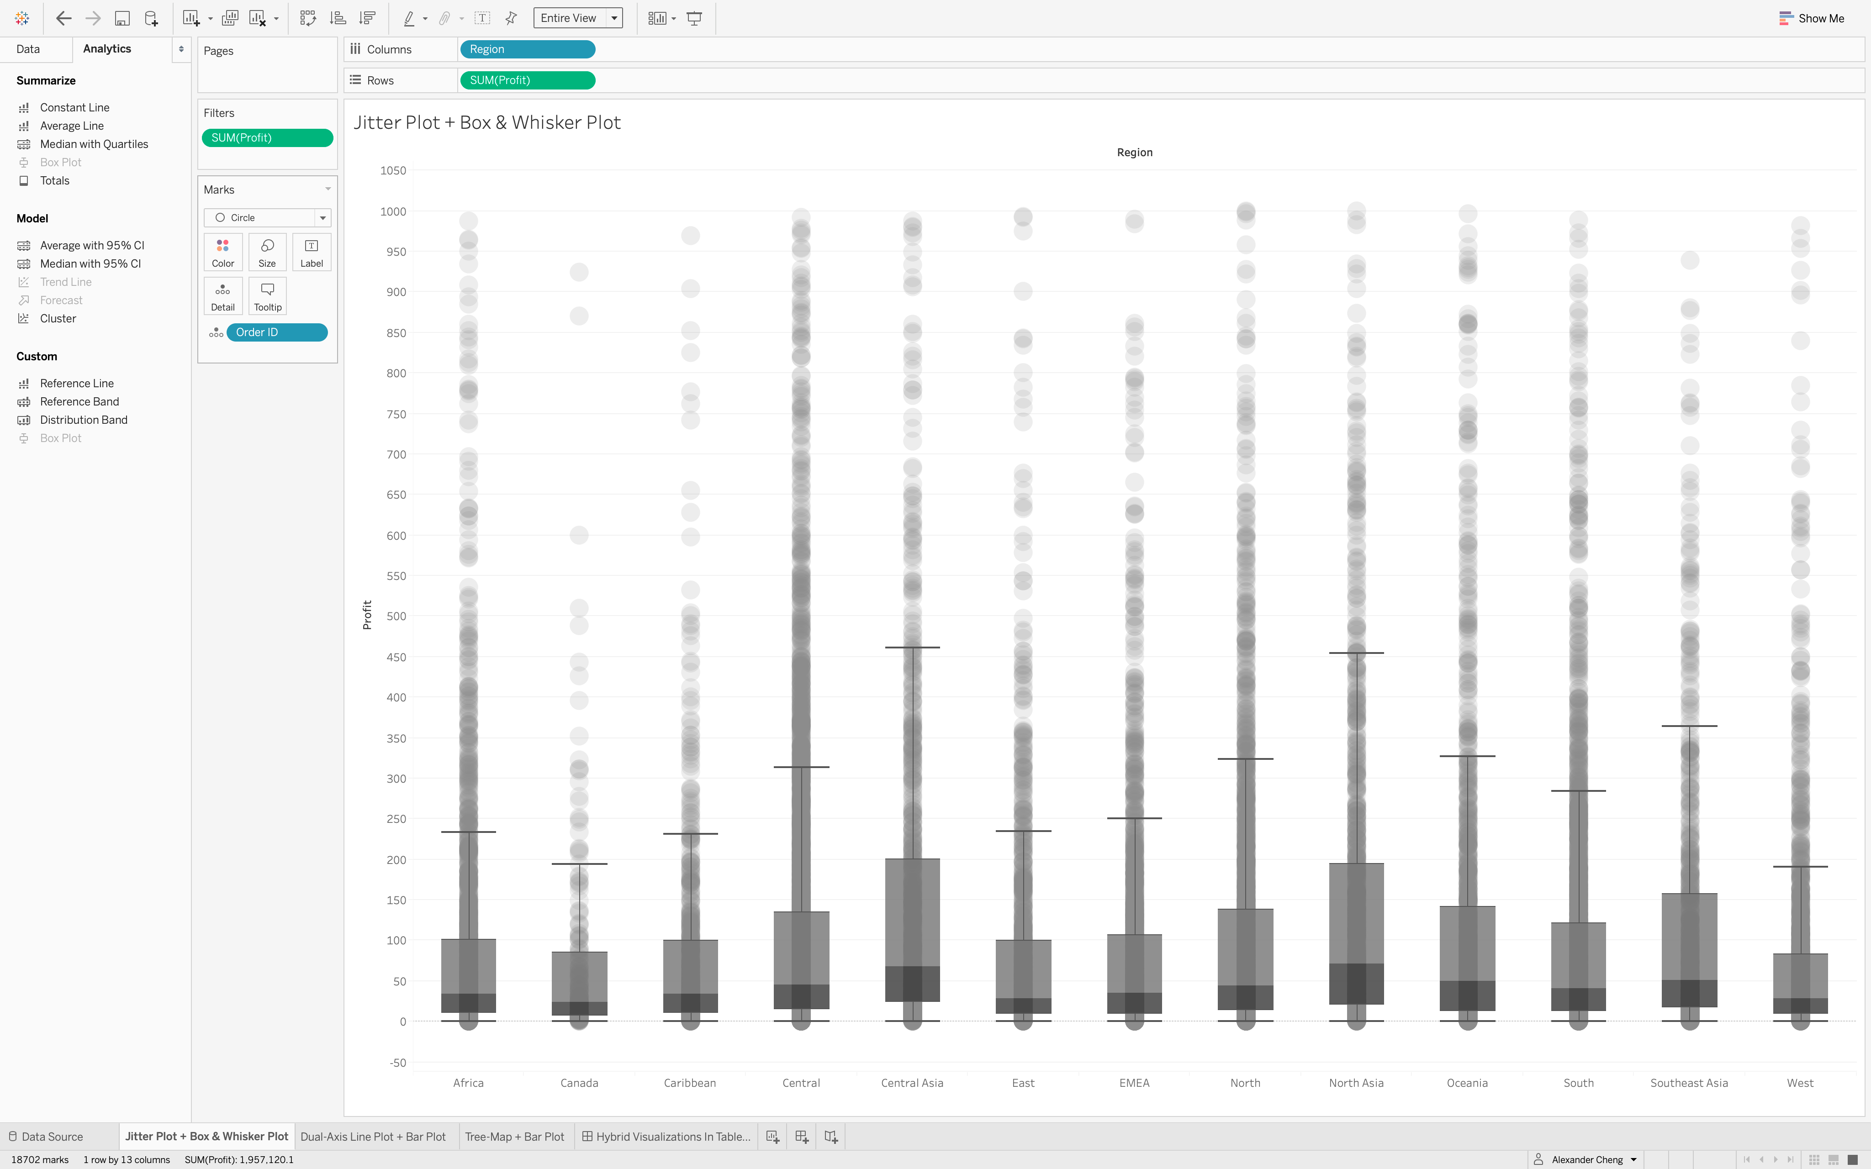
Task: Open highlight tool dropdown arrow
Action: [425, 19]
